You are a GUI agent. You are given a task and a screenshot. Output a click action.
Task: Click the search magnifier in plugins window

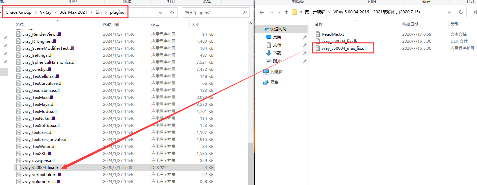(245, 12)
